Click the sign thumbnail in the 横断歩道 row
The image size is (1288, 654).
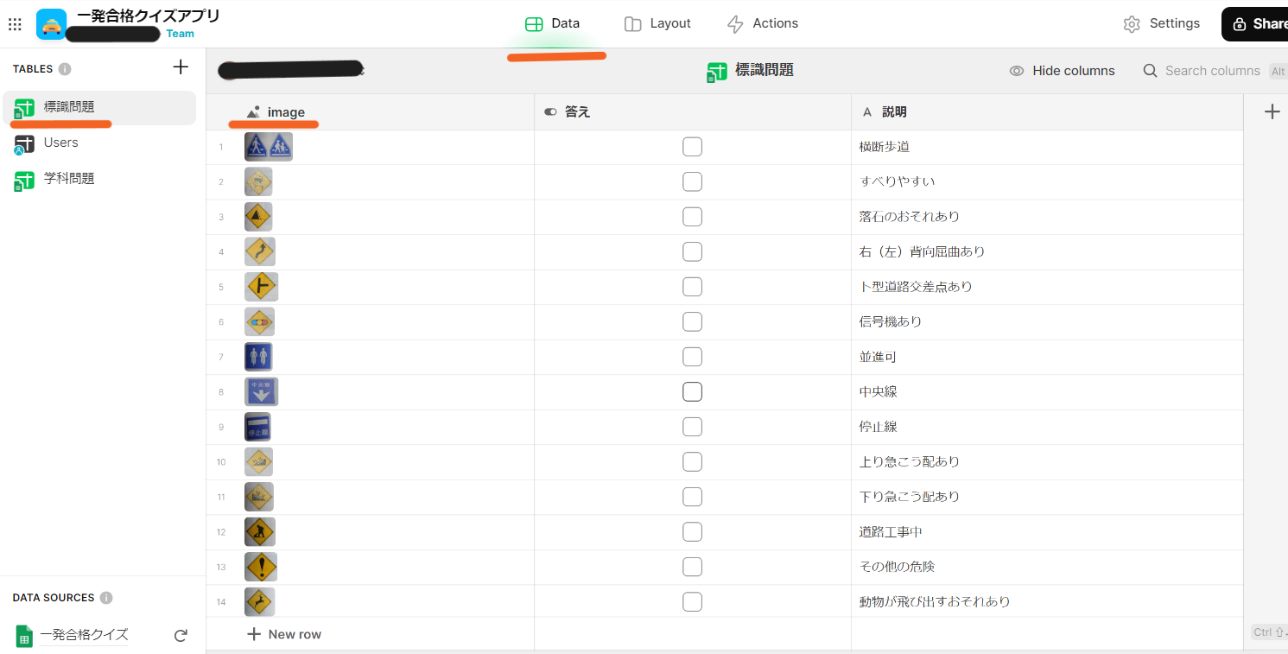pyautogui.click(x=269, y=147)
